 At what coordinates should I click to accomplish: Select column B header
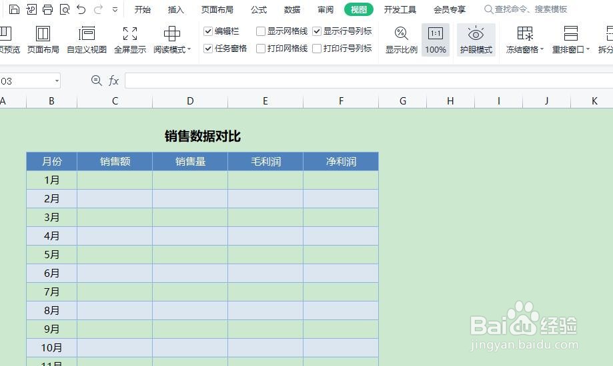51,101
